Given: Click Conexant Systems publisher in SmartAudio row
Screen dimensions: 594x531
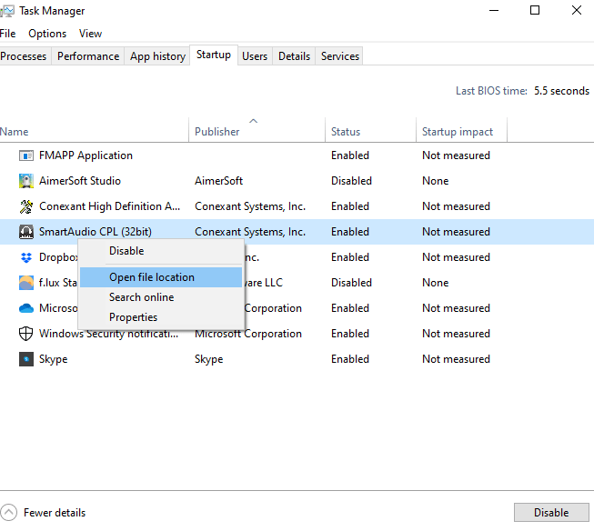Looking at the screenshot, I should [250, 232].
